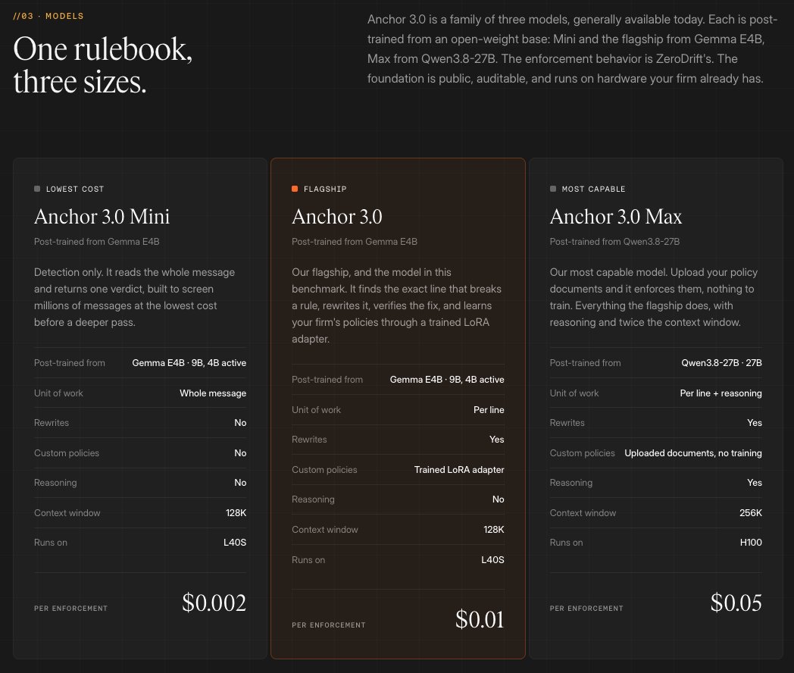
Task: Click Mini card's 128K context window value
Action: coord(236,513)
